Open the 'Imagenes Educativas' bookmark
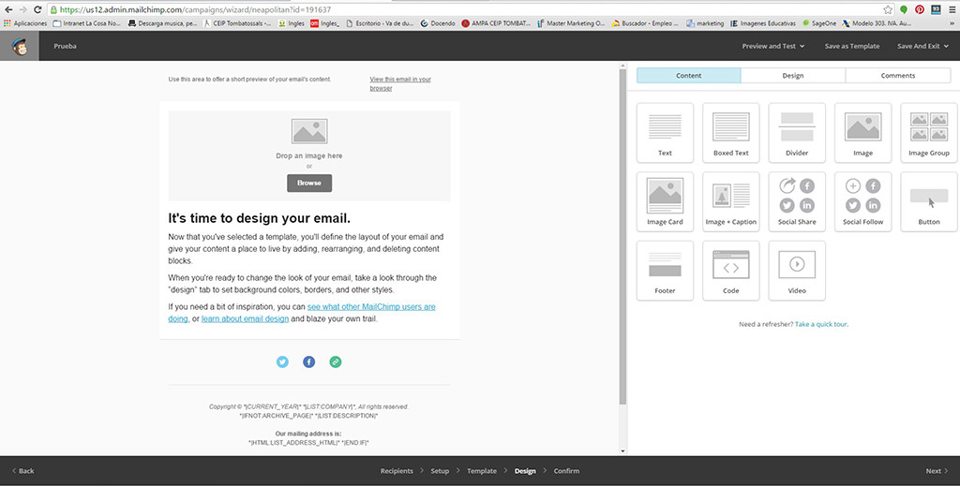 [763, 23]
